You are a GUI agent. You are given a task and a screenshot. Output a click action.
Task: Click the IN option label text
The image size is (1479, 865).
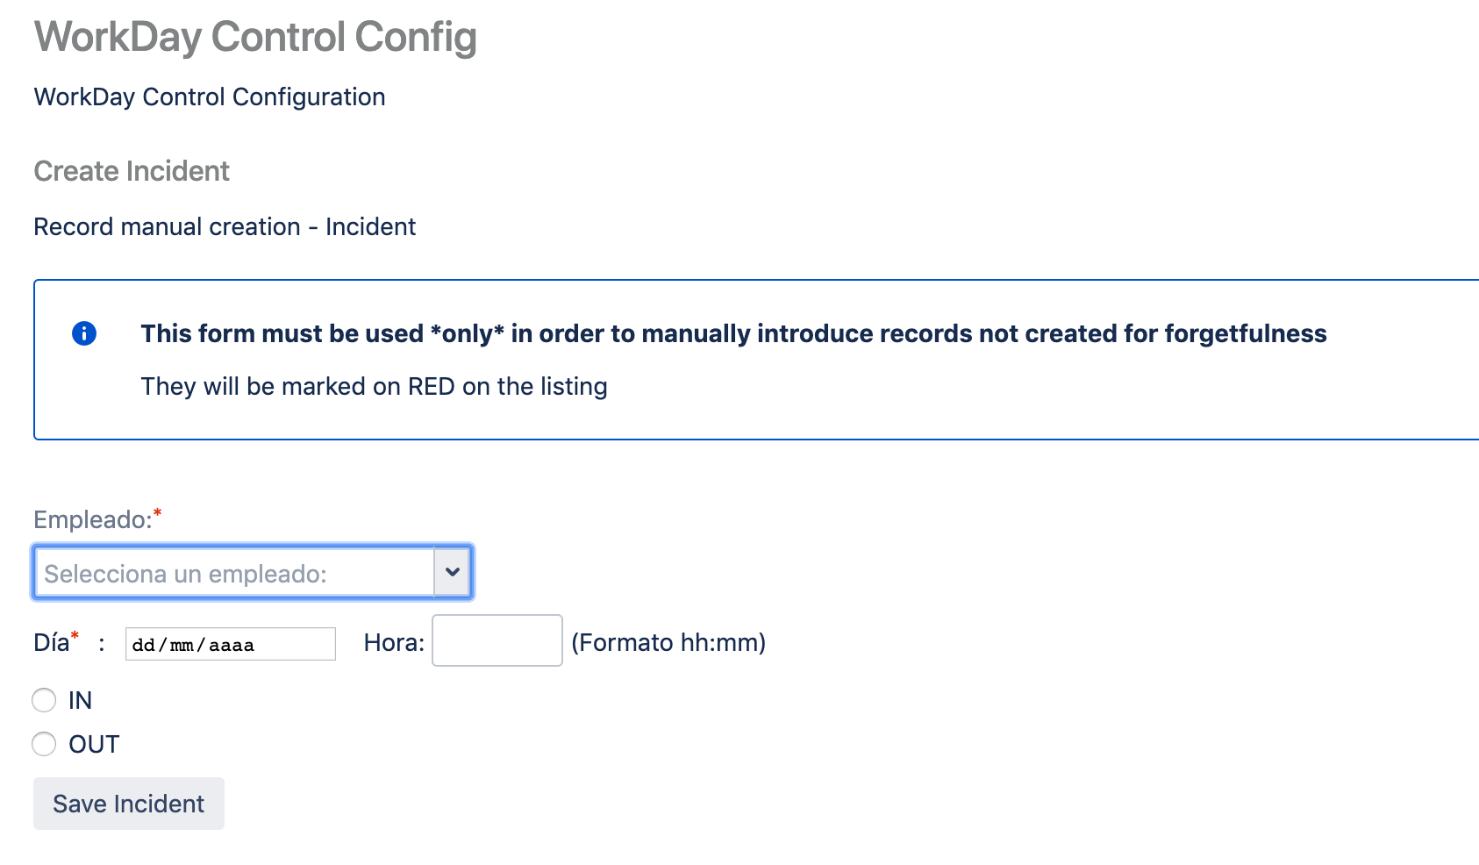80,700
